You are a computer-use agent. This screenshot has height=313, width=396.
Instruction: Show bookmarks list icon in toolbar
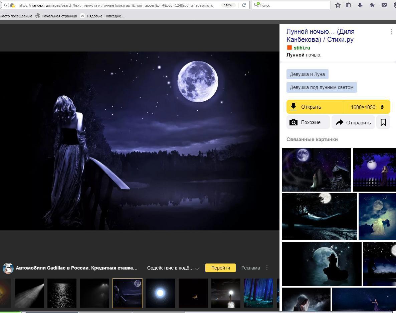tap(348, 5)
